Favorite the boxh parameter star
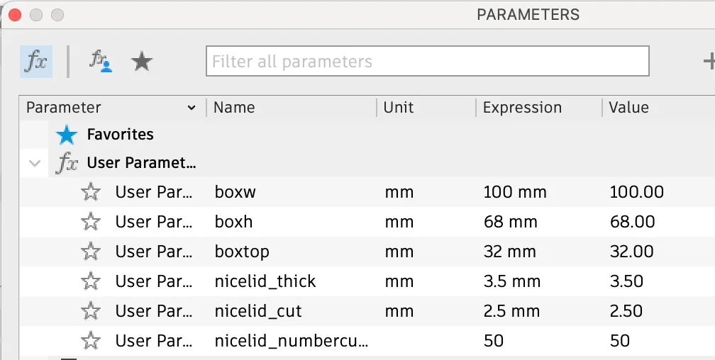The height and width of the screenshot is (360, 715). tap(91, 222)
